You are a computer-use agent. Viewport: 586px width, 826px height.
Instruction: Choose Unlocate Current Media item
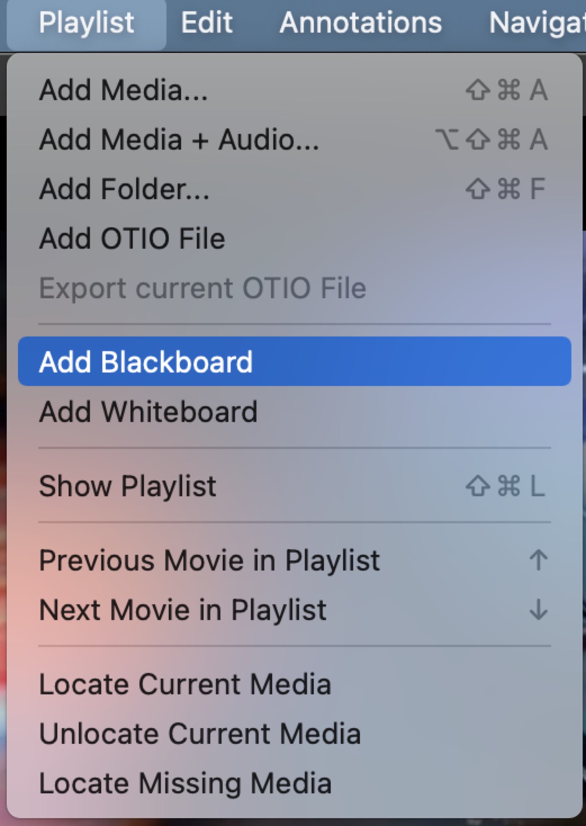click(294, 734)
